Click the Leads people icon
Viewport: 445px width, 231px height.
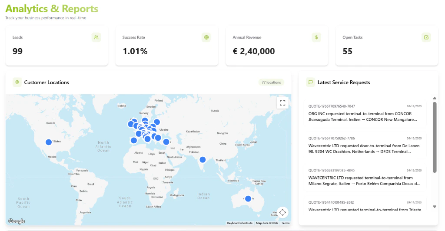coord(96,37)
